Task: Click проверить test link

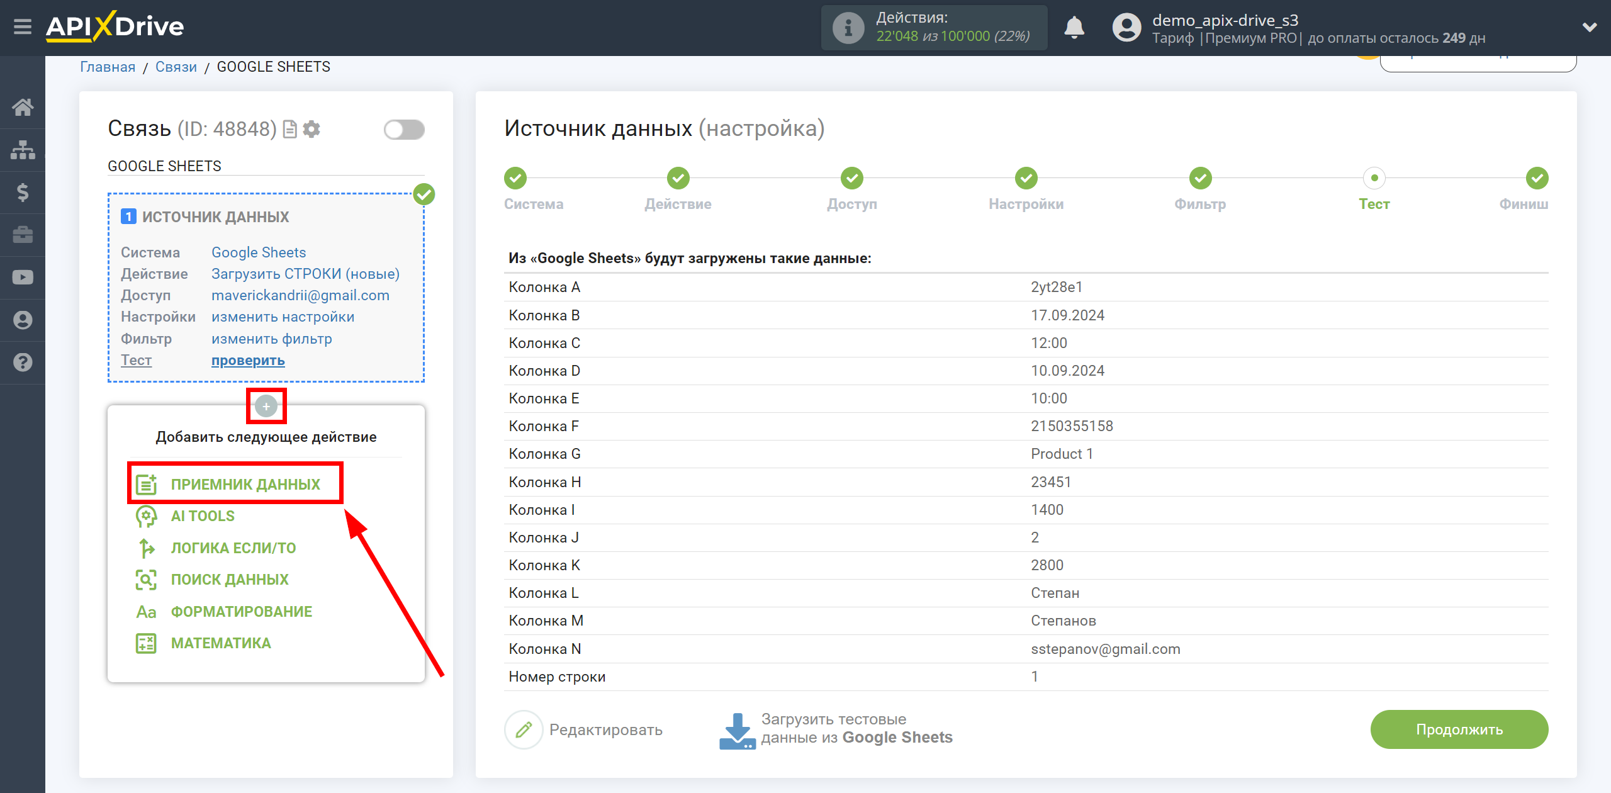Action: click(248, 360)
